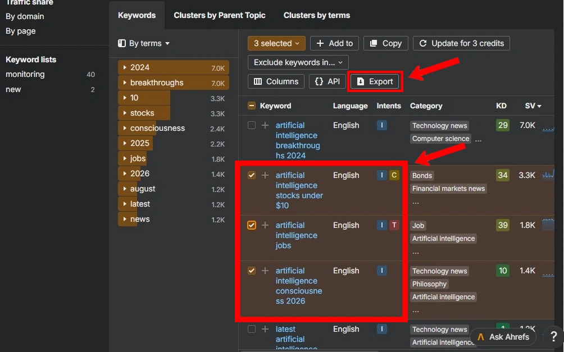This screenshot has height=352, width=564.
Task: Click Bonds category tag
Action: point(422,176)
